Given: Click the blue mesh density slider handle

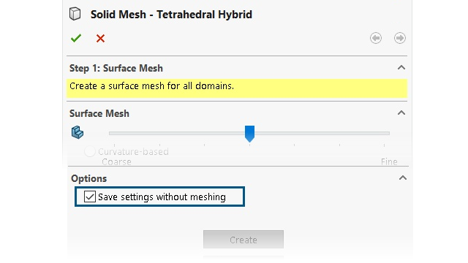Looking at the screenshot, I should [x=249, y=134].
